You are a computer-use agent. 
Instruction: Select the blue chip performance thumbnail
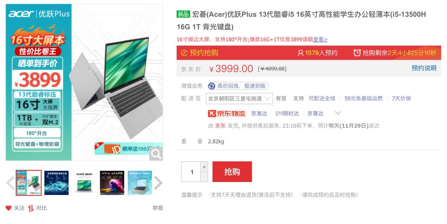coord(57,183)
